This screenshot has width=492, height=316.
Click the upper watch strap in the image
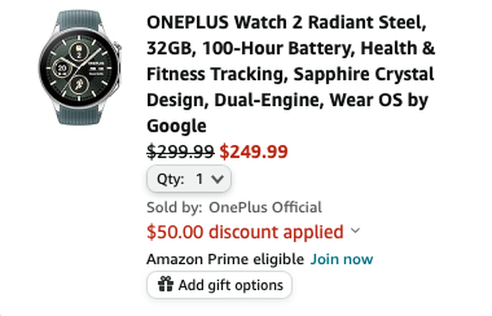pos(79,23)
